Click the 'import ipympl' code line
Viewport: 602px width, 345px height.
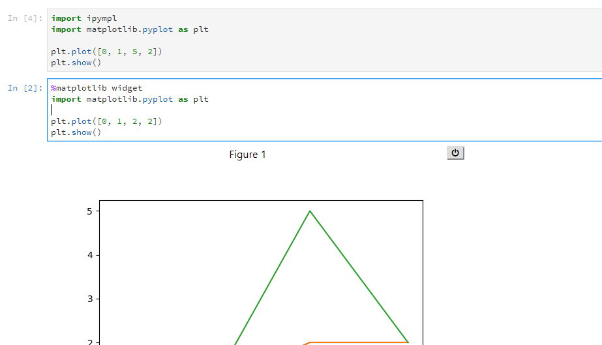click(x=84, y=18)
